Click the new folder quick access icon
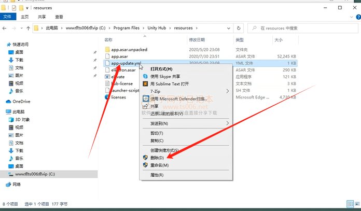This screenshot has height=211, width=361. point(21,8)
